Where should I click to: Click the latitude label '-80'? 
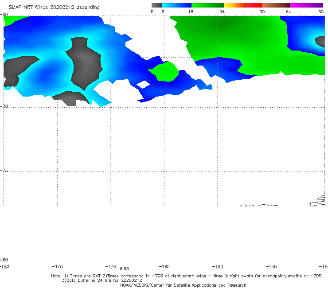tap(4, 260)
